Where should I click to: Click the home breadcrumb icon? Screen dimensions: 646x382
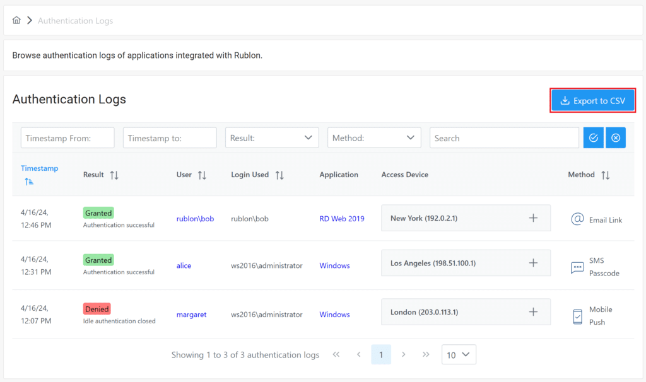[17, 21]
